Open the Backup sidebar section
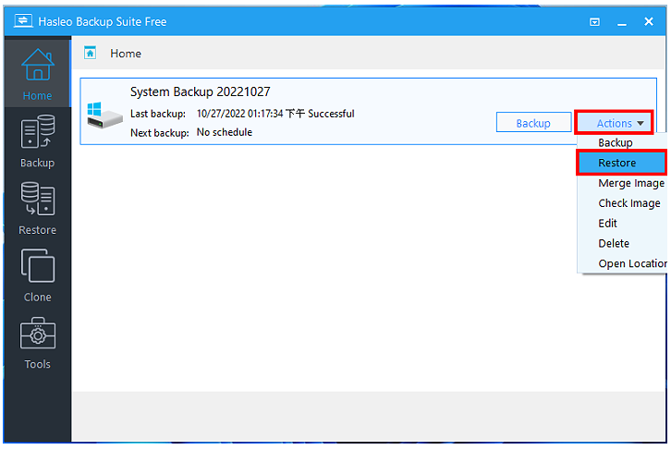 (38, 141)
